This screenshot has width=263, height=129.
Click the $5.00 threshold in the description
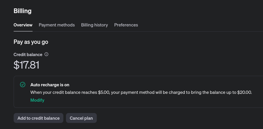pyautogui.click(x=104, y=92)
